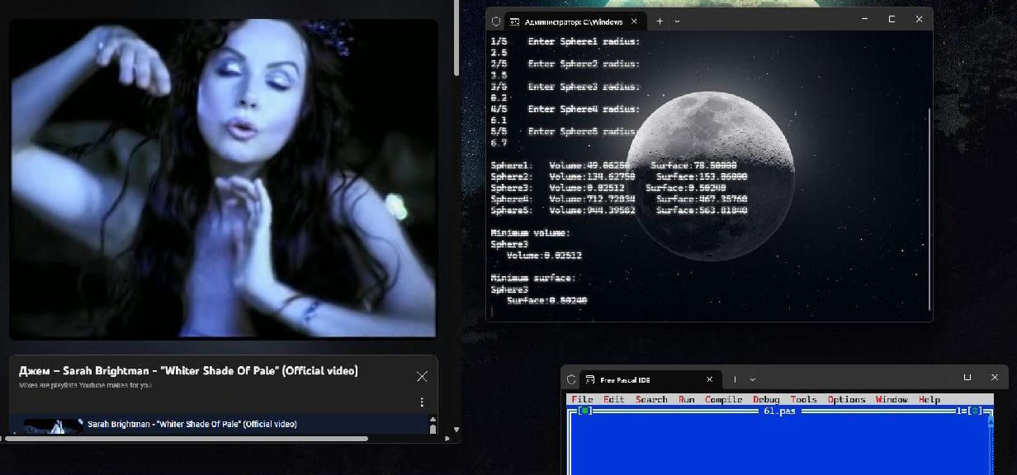Open the Tools menu in Free Pascal IDE
Screen dimensions: 1017x475
point(803,399)
